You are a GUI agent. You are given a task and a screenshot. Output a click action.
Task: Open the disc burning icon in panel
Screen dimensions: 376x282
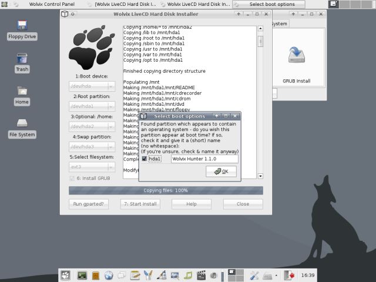[x=214, y=276]
